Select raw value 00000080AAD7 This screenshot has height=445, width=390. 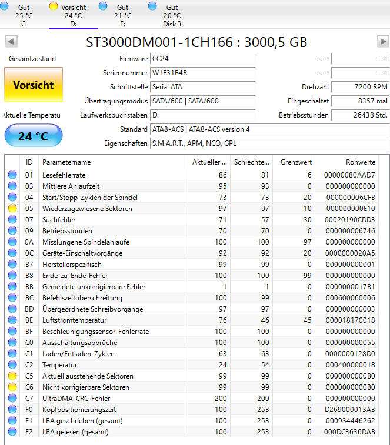(x=349, y=175)
